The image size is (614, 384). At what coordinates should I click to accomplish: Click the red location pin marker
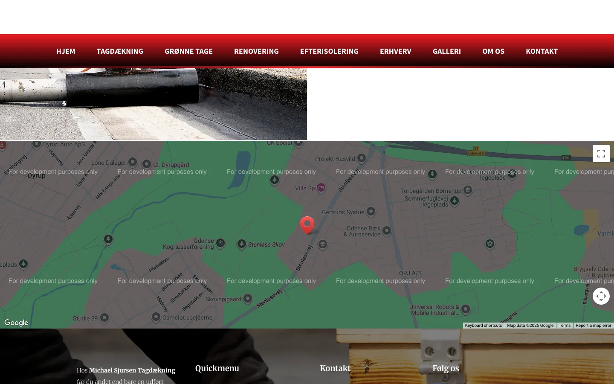(x=307, y=224)
